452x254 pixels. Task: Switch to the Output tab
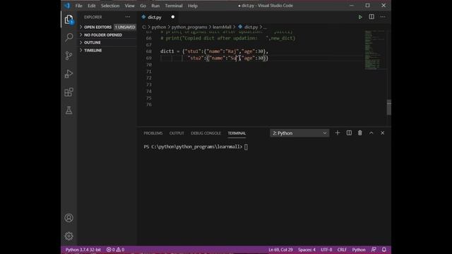tap(177, 133)
